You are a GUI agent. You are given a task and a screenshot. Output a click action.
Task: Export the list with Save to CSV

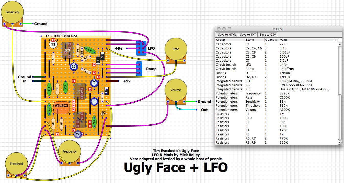tap(267, 35)
